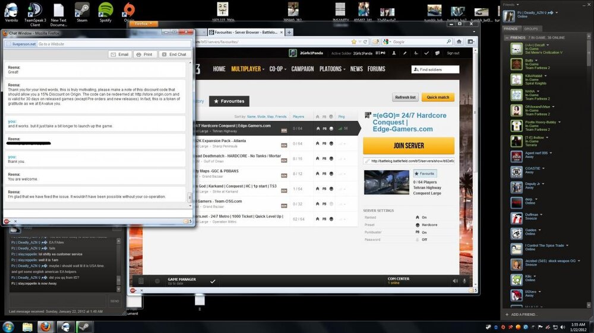Click the Print button in the chat window

point(144,55)
